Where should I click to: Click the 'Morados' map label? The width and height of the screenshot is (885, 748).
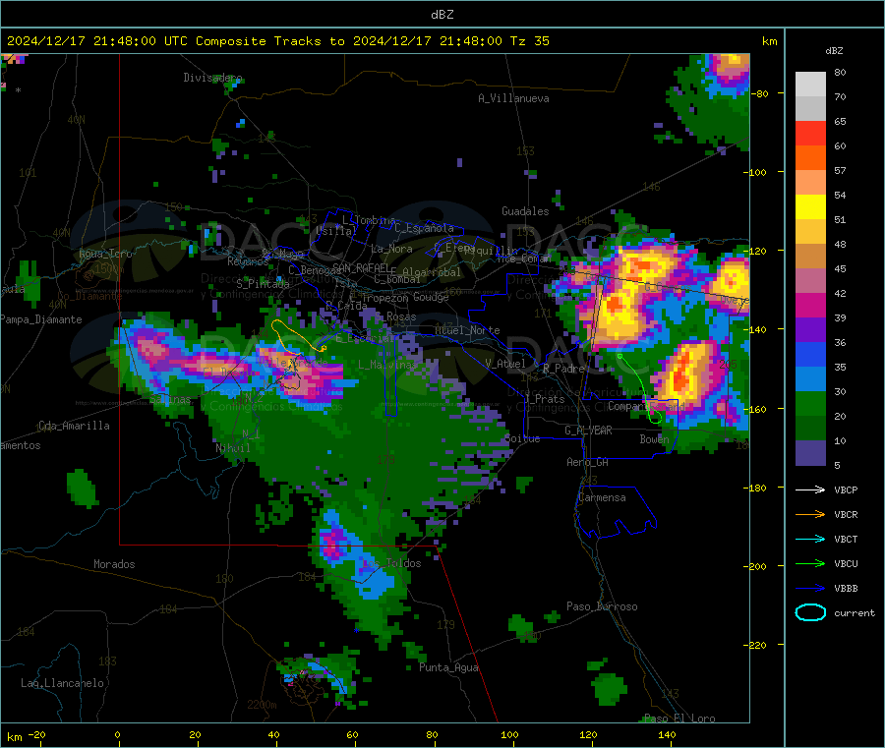coord(114,564)
